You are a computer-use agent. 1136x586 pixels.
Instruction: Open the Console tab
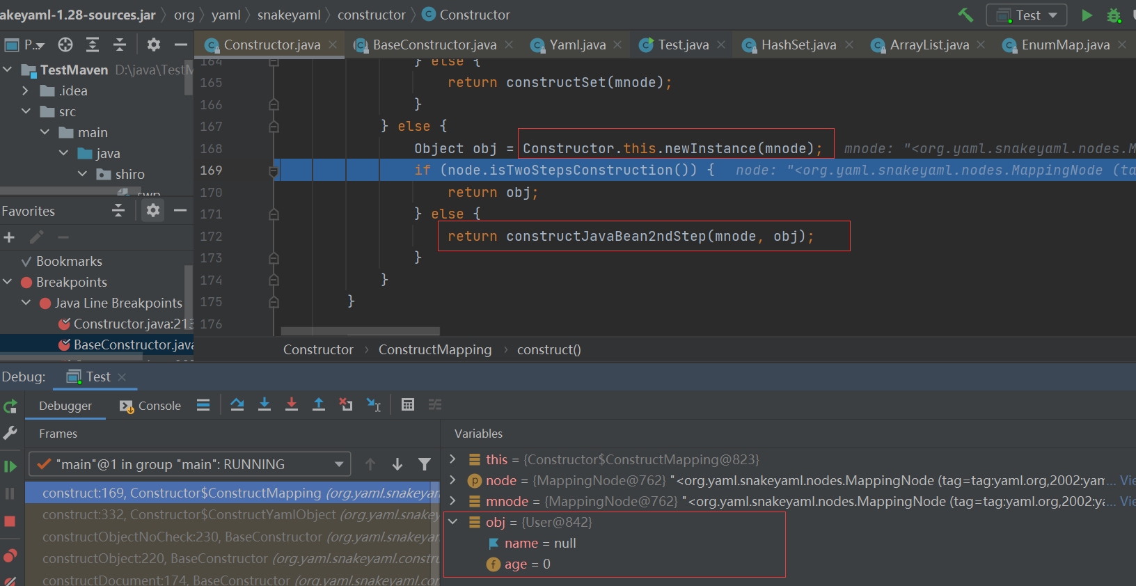tap(150, 406)
